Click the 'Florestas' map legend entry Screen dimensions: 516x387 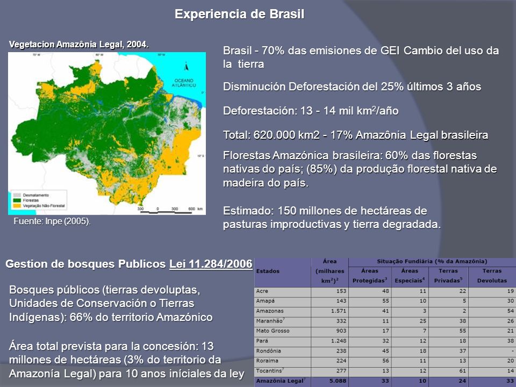point(31,200)
